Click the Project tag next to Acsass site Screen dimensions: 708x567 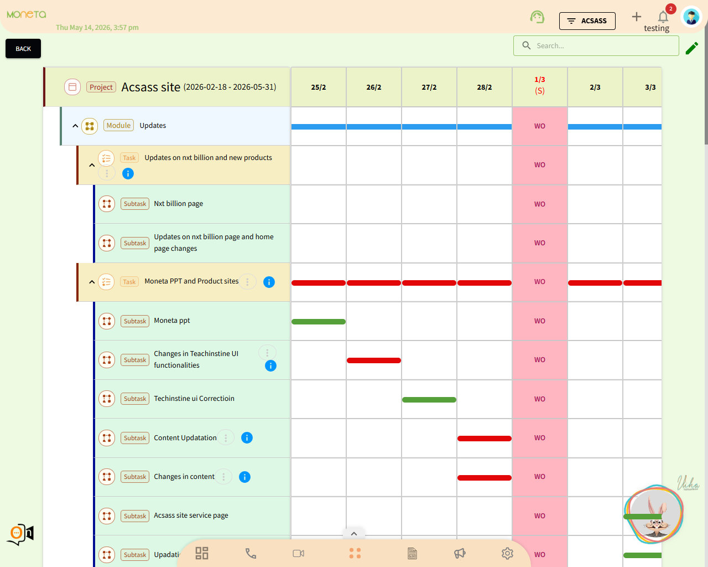tap(101, 87)
